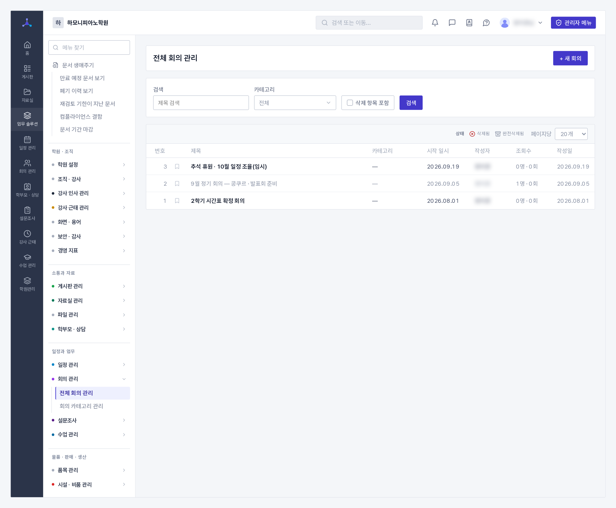Open meeting 2학기 시간표 확정 회의
Screen dimensions: 616x508
218,201
